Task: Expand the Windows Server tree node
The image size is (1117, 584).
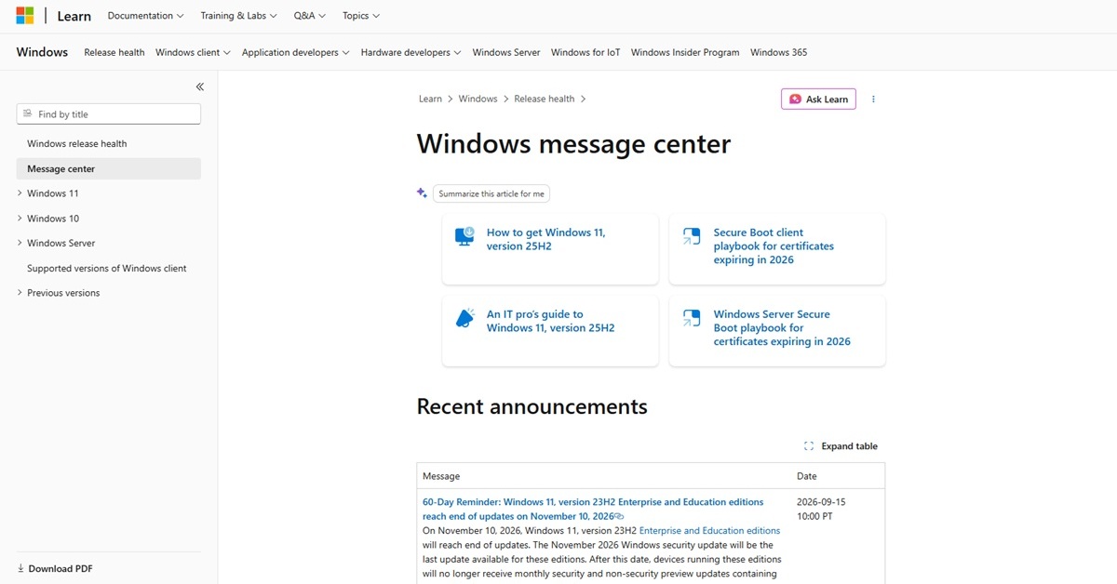Action: pyautogui.click(x=20, y=243)
